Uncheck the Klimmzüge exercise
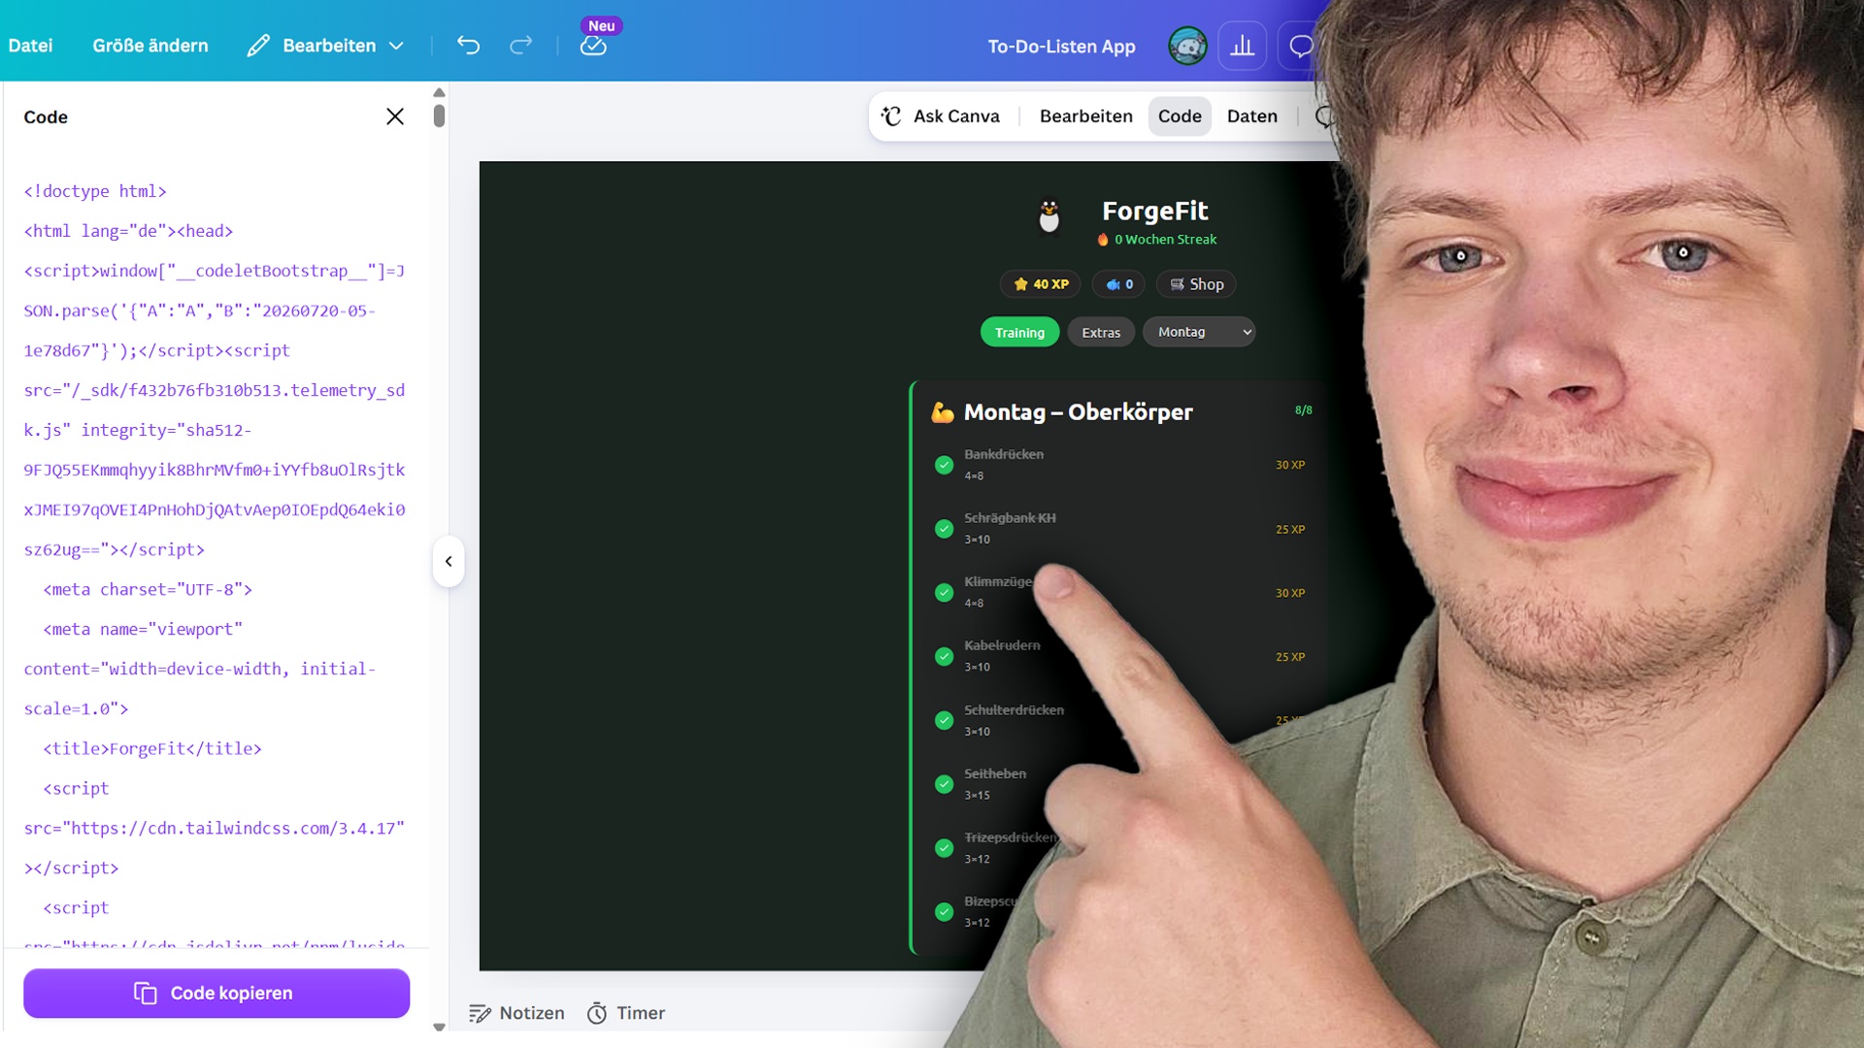This screenshot has width=1864, height=1048. coord(944,593)
